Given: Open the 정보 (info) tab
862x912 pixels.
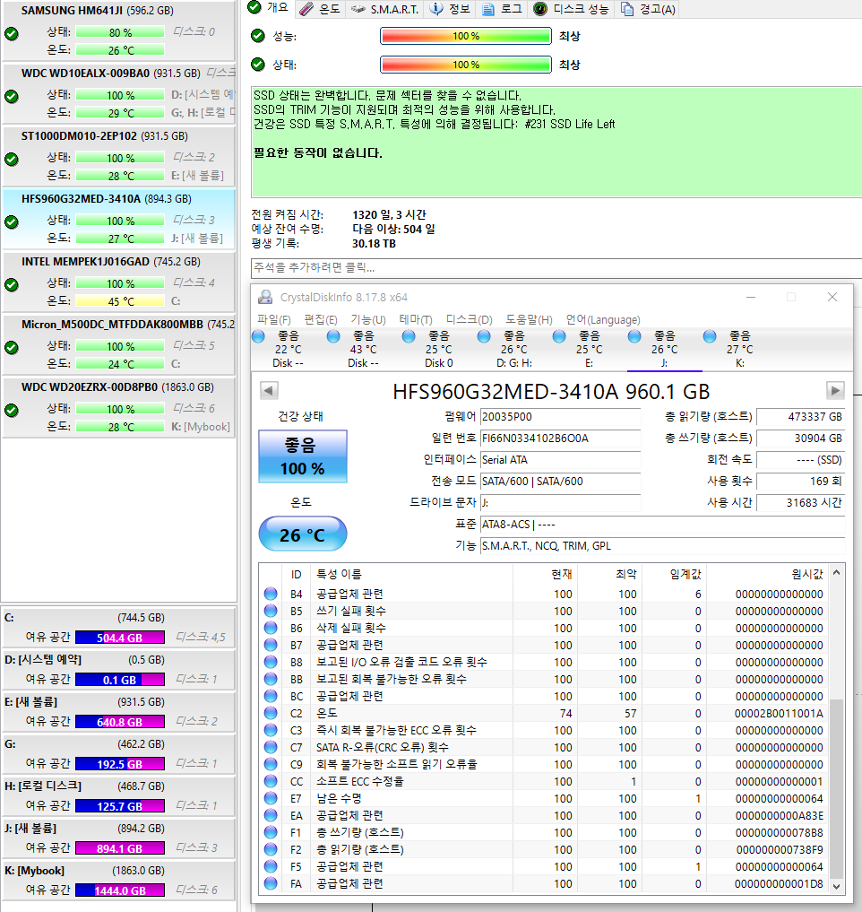Looking at the screenshot, I should [451, 9].
